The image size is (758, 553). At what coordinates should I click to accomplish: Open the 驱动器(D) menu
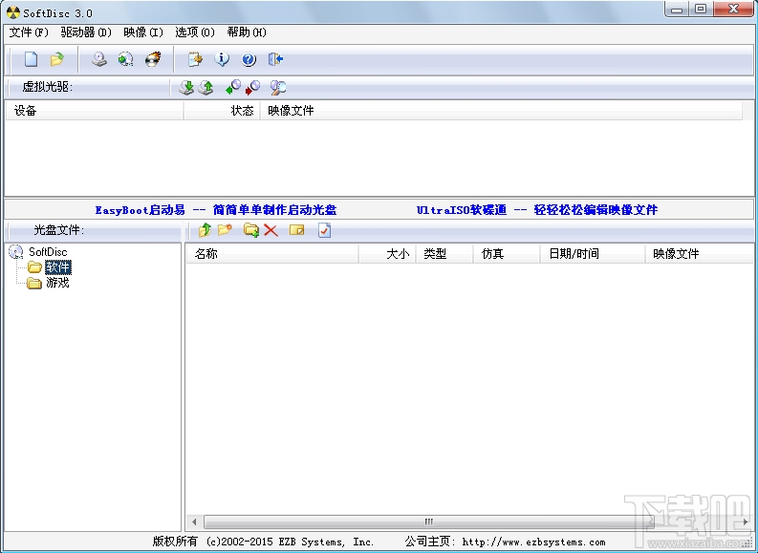pyautogui.click(x=86, y=32)
